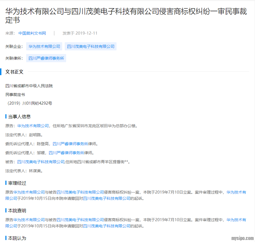Open 四川茂美电子科技有限公司 link in the 被告 address line
Image resolution: width=255 pixels, height=242 pixels.
tap(41, 162)
